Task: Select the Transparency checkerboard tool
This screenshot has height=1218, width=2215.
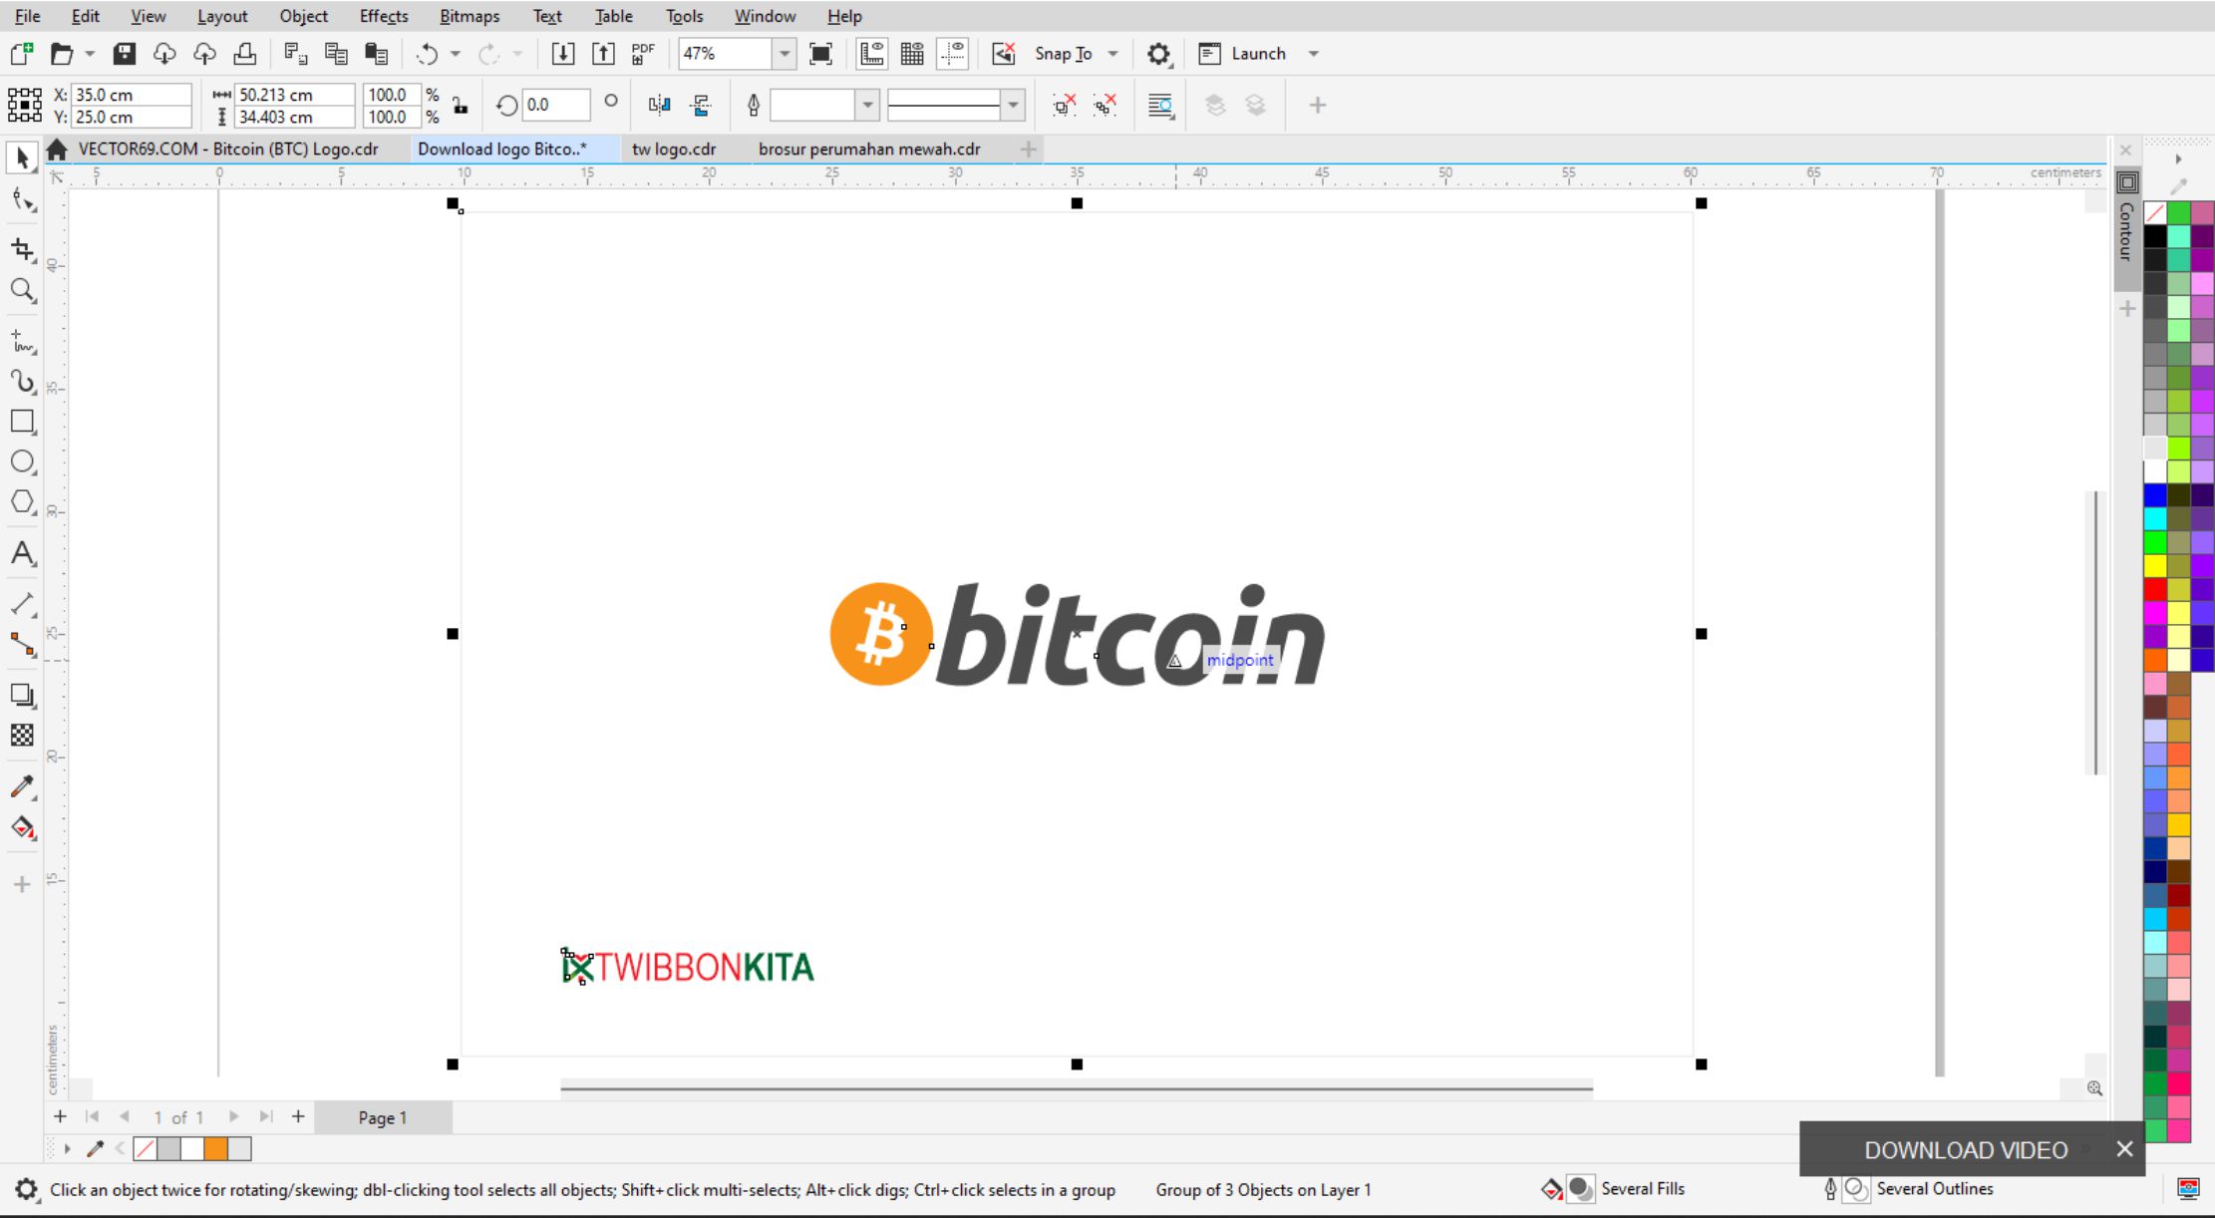Action: 22,735
